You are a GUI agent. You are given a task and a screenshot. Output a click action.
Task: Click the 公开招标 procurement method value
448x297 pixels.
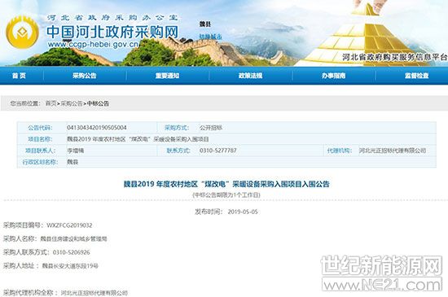tap(211, 128)
